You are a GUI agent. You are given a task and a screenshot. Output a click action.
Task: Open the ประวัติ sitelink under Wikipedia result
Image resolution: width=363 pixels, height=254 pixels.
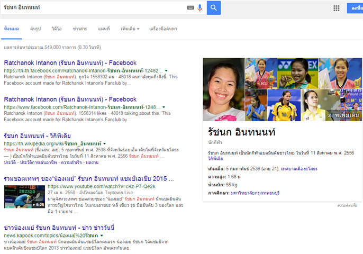point(10,162)
